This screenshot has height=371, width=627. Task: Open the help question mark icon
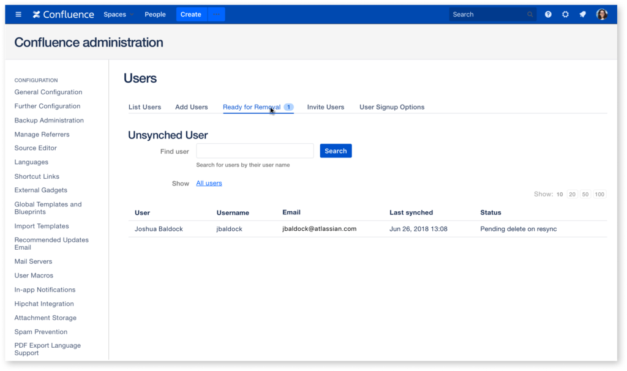[x=548, y=15]
